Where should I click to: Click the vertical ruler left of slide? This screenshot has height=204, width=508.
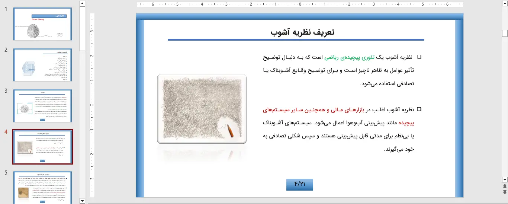tap(92, 105)
